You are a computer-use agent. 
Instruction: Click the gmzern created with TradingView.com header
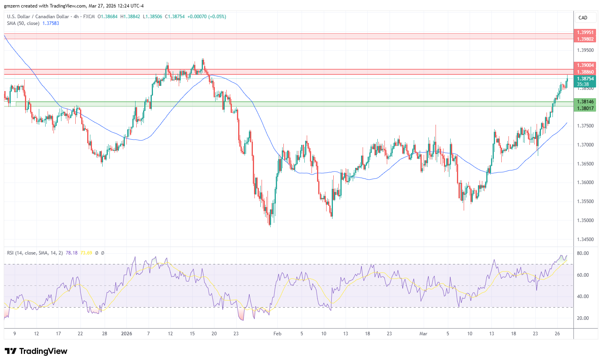point(74,6)
